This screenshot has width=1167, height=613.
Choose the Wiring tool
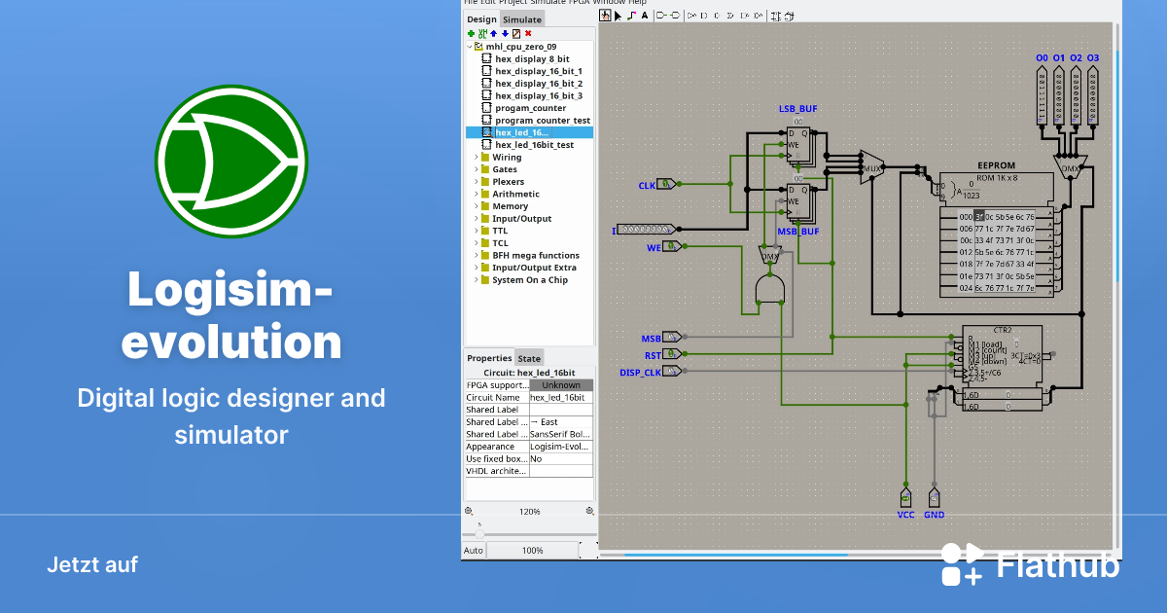[x=630, y=17]
